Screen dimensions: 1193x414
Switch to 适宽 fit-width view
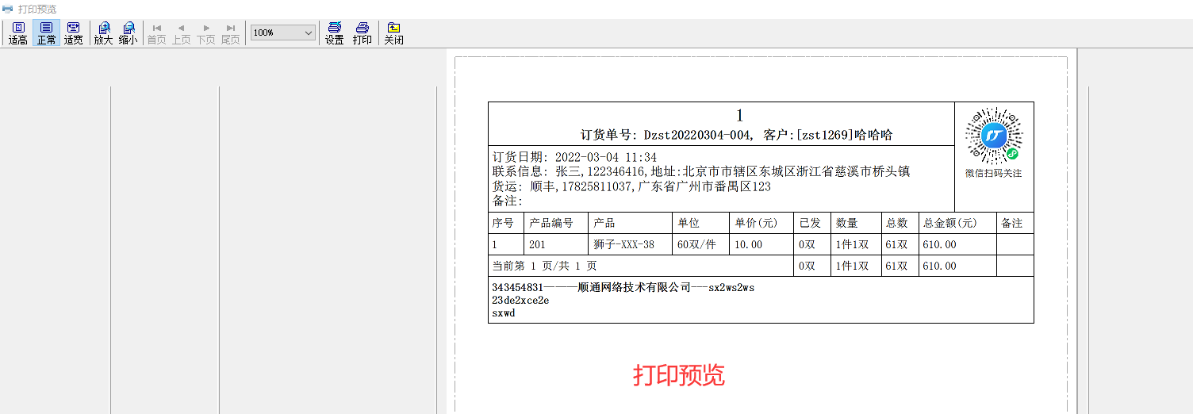point(73,33)
